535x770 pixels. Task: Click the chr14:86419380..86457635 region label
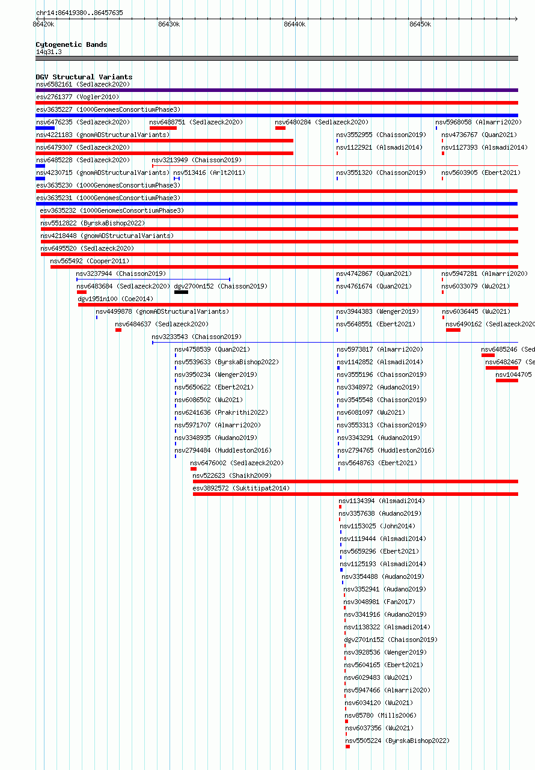point(79,13)
